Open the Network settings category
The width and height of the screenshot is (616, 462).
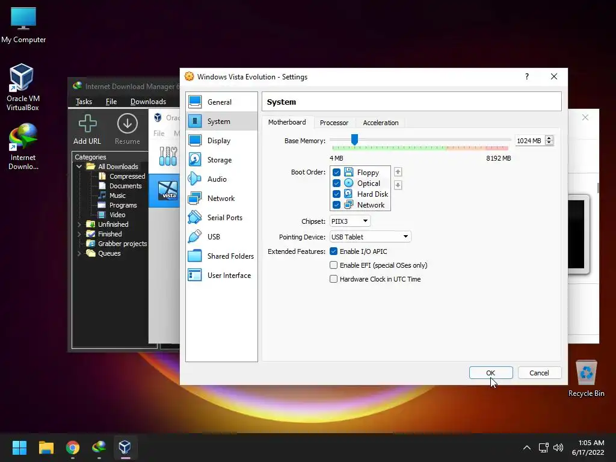[x=221, y=199]
